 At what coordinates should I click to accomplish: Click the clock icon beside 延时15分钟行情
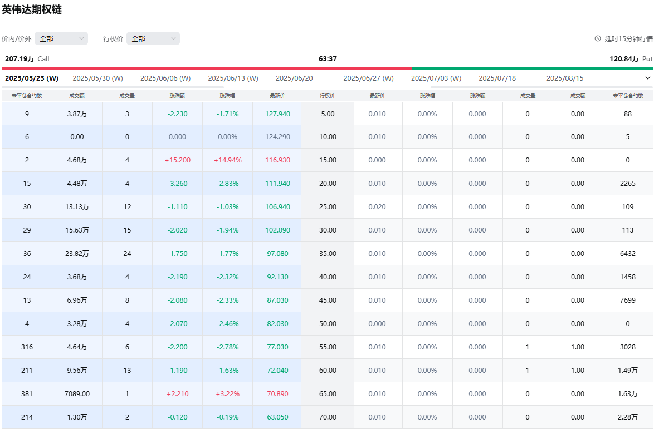tap(597, 38)
